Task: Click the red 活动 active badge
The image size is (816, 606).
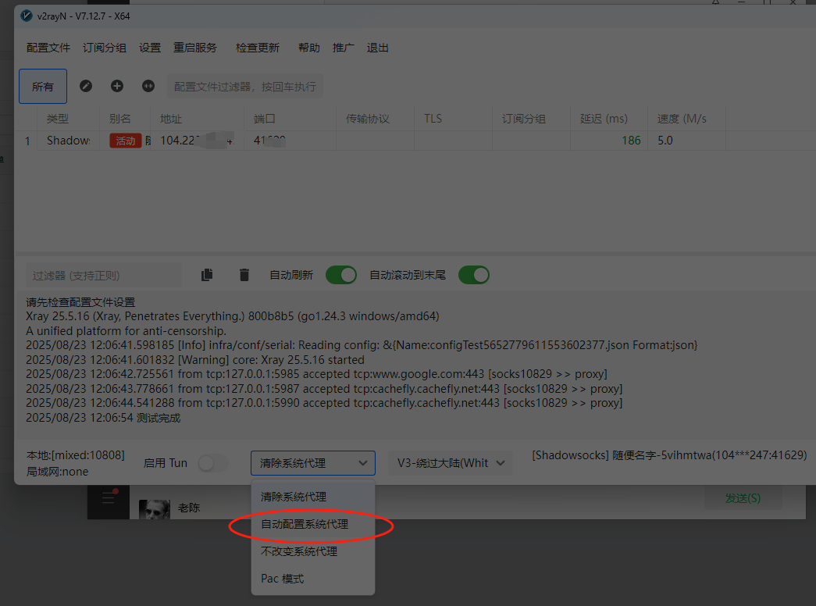Action: coord(125,141)
